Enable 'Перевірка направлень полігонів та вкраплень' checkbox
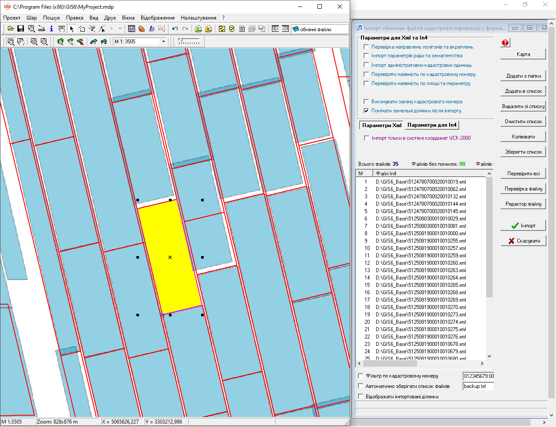Viewport: 556px width, 427px height. (x=366, y=47)
